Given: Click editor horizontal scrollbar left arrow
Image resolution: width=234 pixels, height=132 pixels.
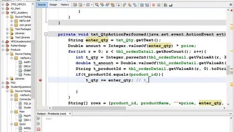Looking at the screenshot, I should (x=50, y=108).
